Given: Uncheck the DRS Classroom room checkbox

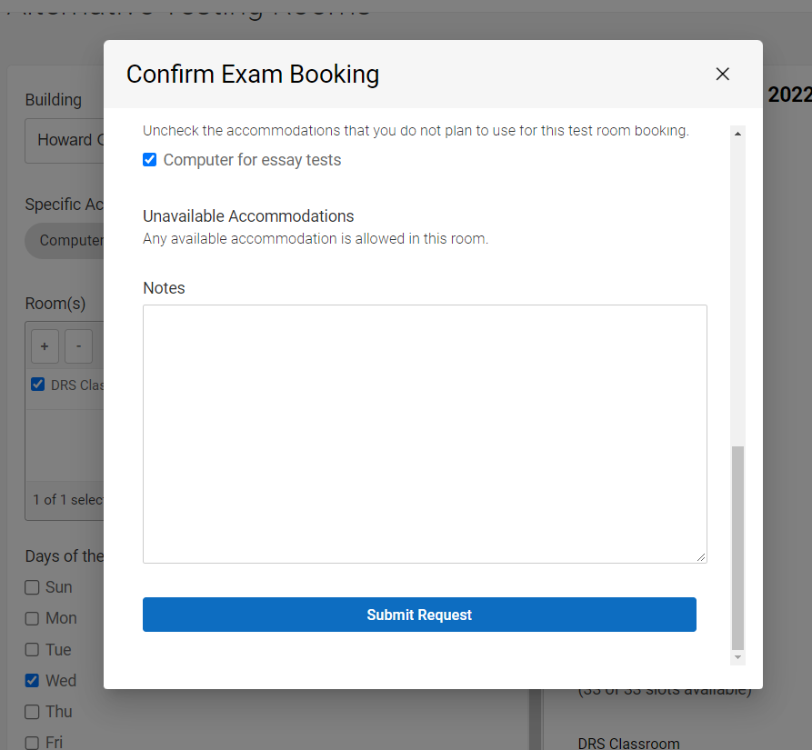Looking at the screenshot, I should click(37, 384).
